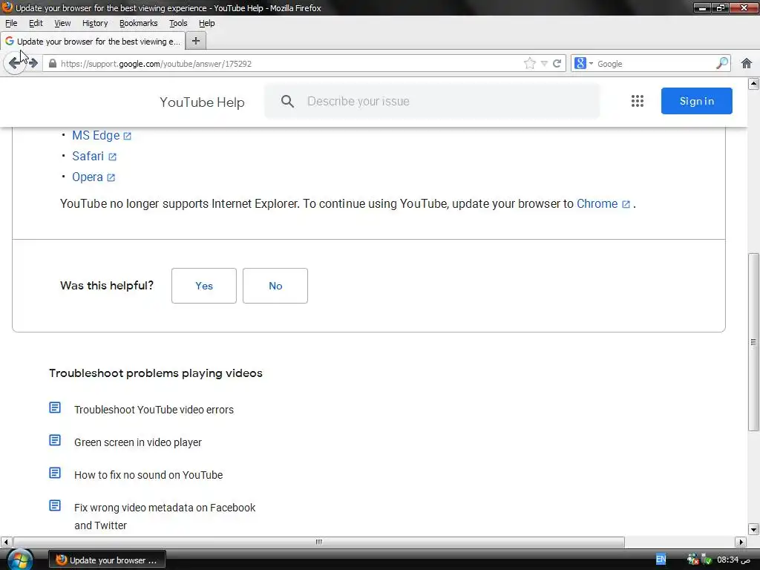Click article icon for Troubleshoot YouTube video errors
Image resolution: width=760 pixels, height=570 pixels.
pyautogui.click(x=55, y=407)
